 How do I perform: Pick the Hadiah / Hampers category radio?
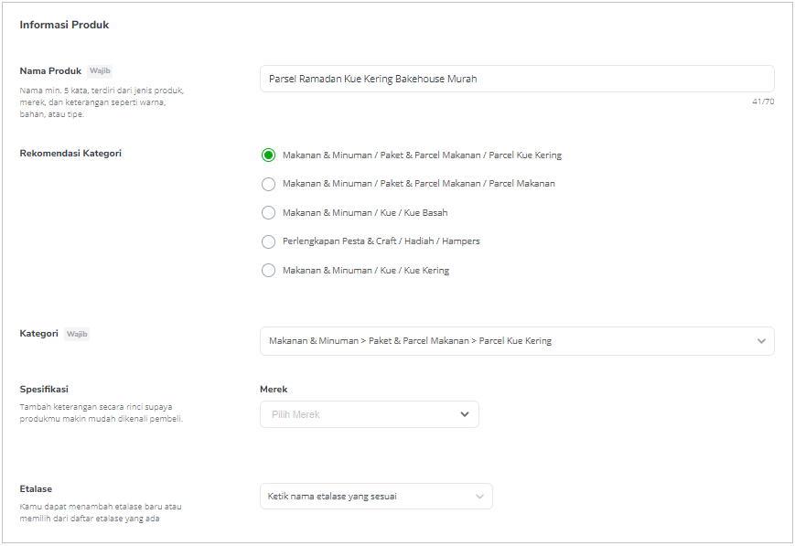tap(268, 241)
